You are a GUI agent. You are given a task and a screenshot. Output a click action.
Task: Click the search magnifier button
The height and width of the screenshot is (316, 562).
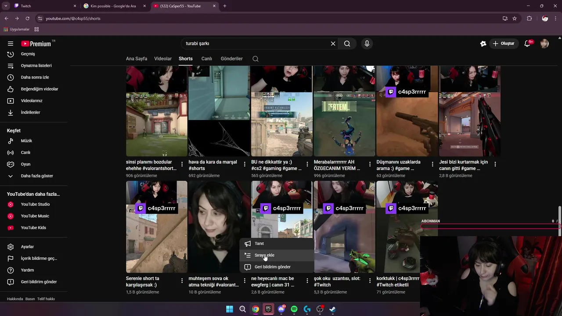(347, 43)
